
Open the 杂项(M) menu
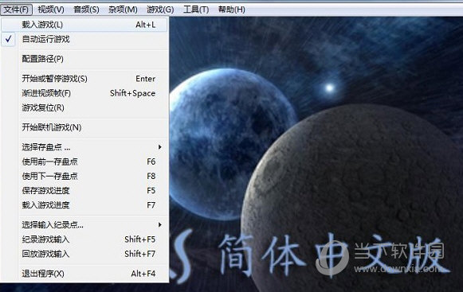(x=123, y=10)
